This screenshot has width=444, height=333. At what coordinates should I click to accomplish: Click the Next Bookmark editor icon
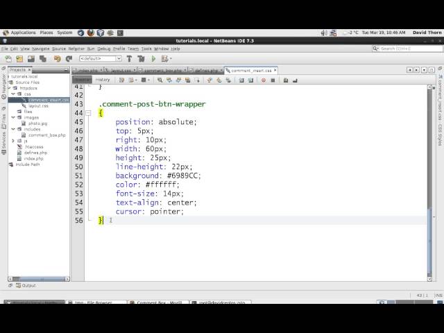219,80
